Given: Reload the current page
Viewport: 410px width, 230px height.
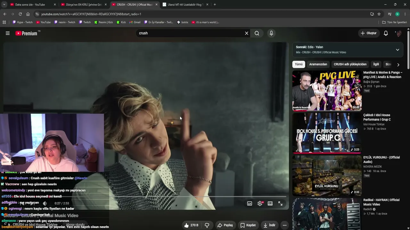Looking at the screenshot, I should coord(20,14).
